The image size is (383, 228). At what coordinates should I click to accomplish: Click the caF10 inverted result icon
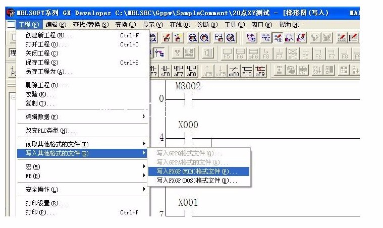tap(234, 71)
